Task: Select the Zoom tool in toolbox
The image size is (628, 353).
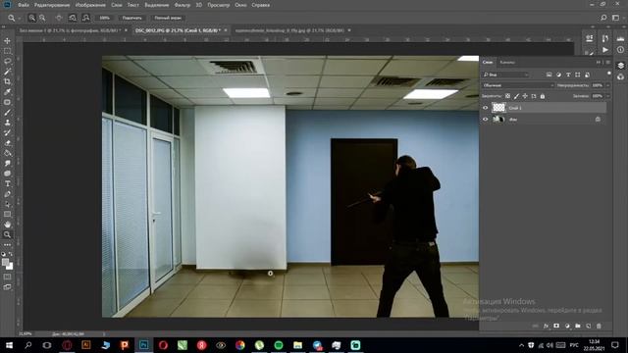Action: [7, 235]
